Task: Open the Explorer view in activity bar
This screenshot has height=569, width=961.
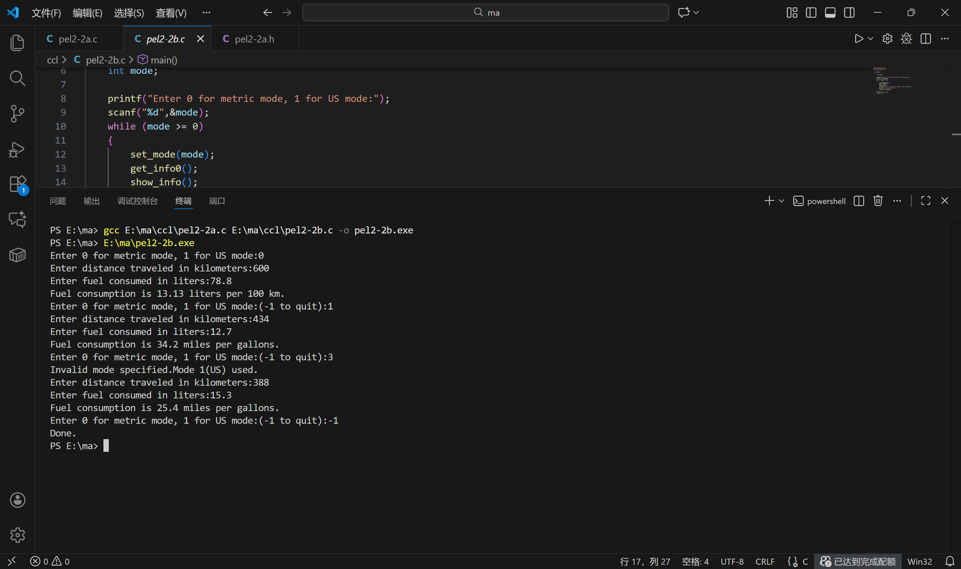Action: 17,42
